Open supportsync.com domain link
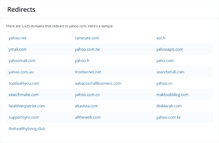The height and width of the screenshot is (143, 219). pos(24,117)
